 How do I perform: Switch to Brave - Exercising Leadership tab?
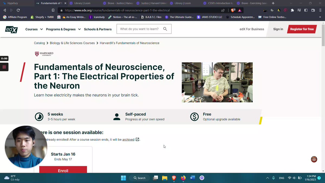(252, 3)
